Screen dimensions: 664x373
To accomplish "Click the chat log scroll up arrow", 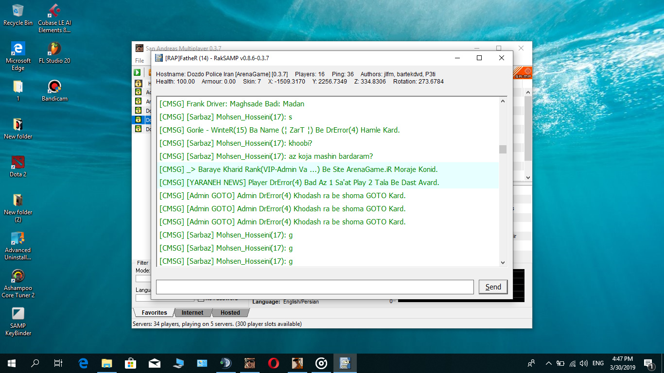I will (x=503, y=101).
